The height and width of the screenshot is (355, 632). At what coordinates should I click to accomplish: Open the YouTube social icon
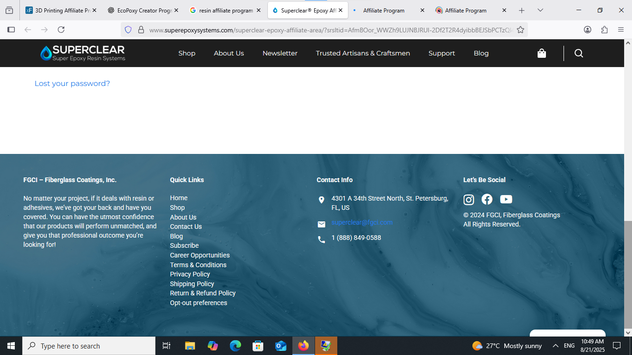[x=506, y=199]
